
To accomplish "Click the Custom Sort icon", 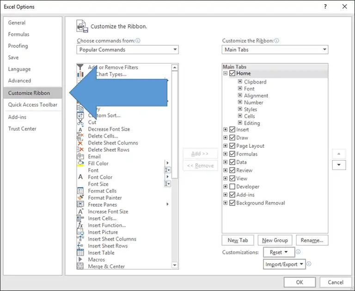I will [80, 115].
